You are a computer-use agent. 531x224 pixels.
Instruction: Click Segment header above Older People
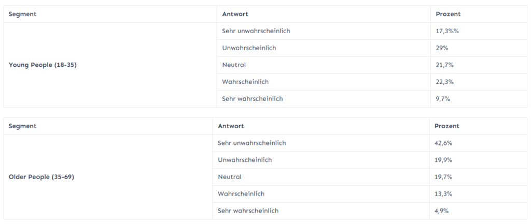pyautogui.click(x=22, y=126)
